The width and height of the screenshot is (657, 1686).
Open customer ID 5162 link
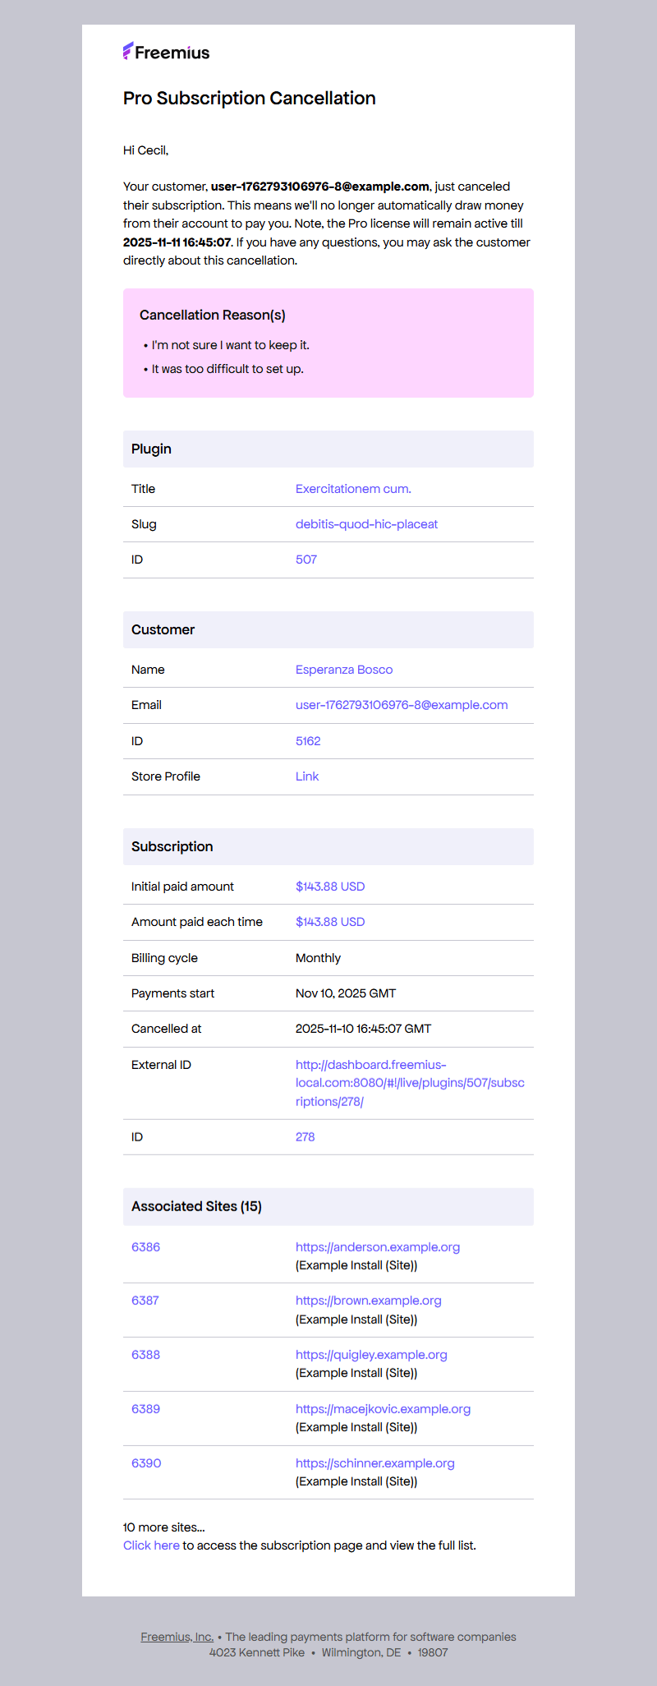tap(308, 741)
